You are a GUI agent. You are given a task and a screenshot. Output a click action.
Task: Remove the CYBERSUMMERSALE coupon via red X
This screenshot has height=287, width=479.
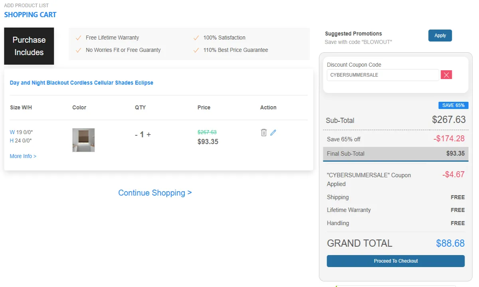point(446,75)
